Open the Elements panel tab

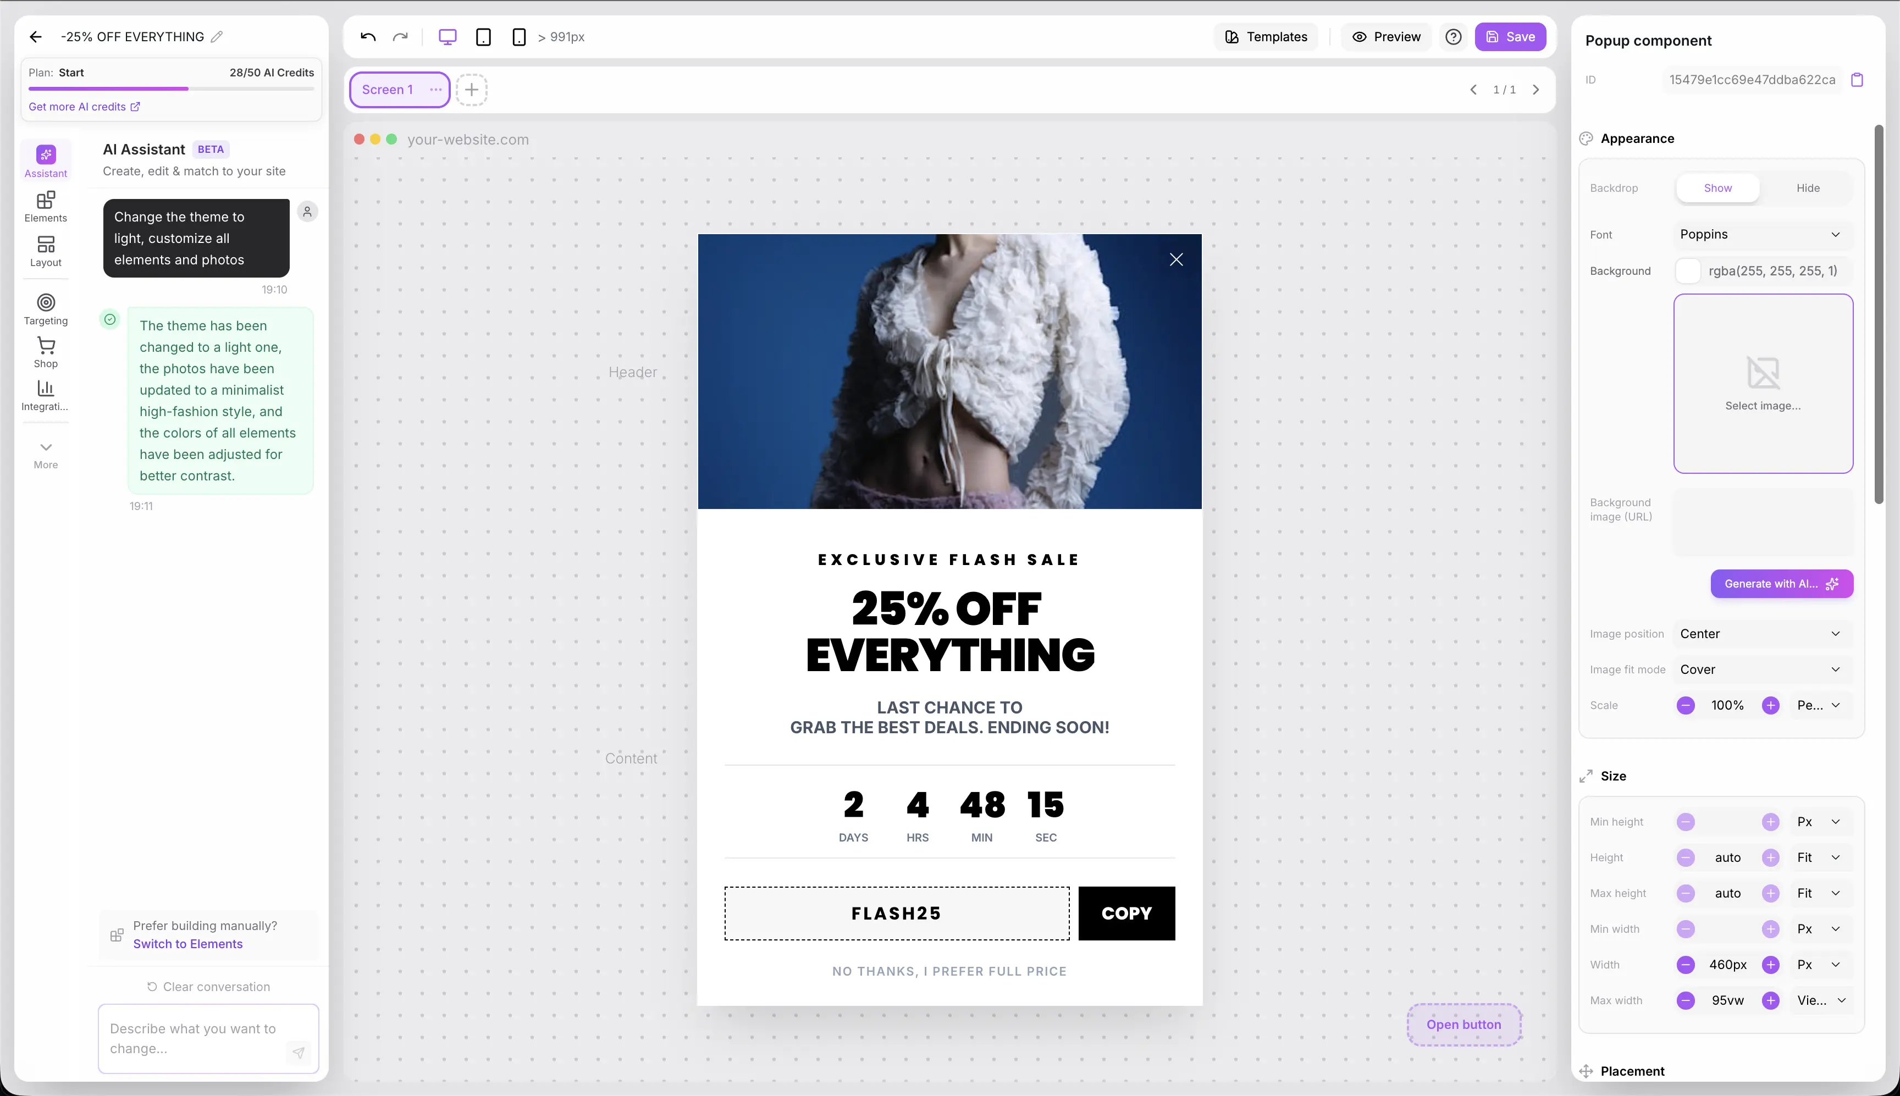[x=46, y=206]
